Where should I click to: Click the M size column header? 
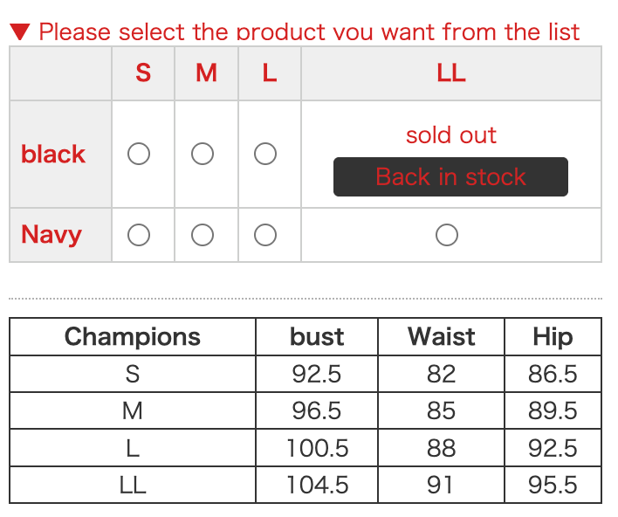pos(206,73)
